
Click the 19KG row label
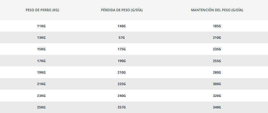(x=41, y=72)
